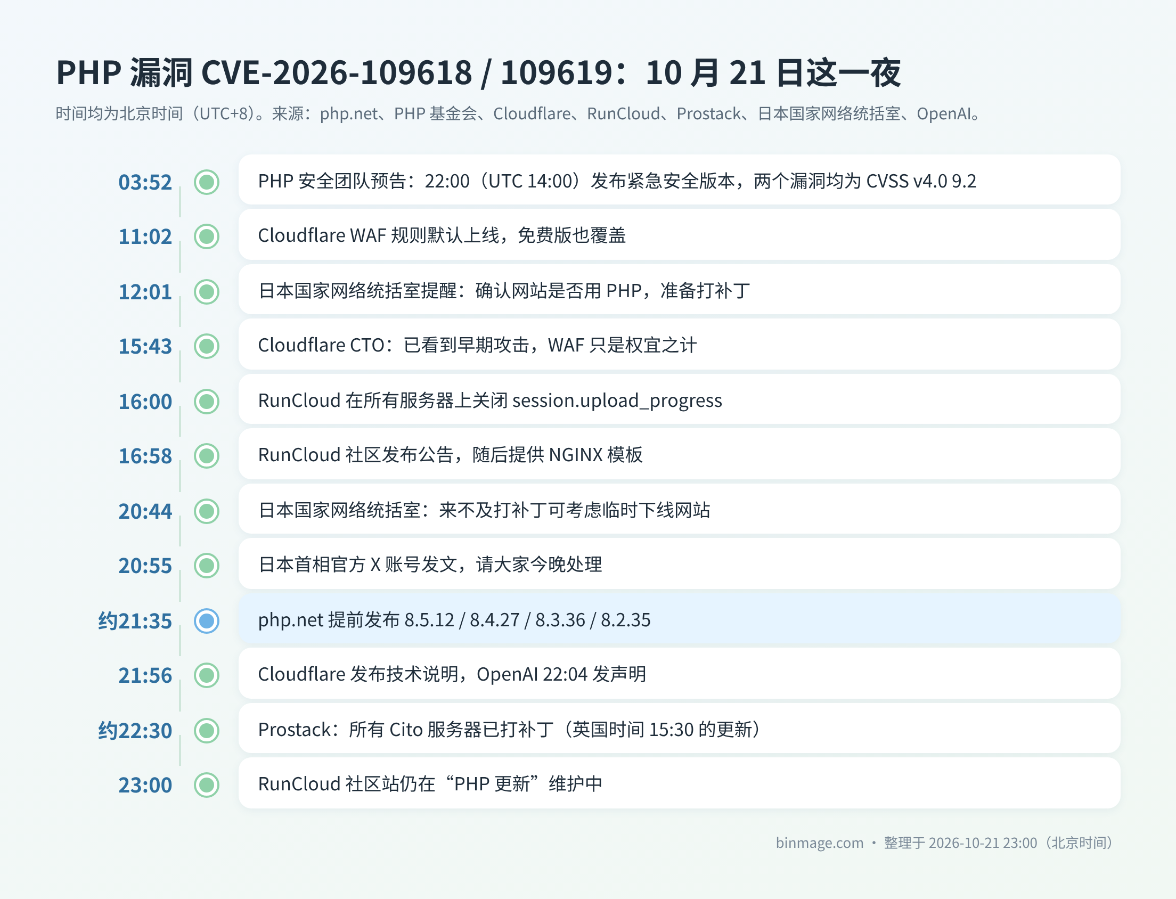Open the Cloudflare WAF 规则默认上线 card
Image resolution: width=1176 pixels, height=899 pixels.
680,235
